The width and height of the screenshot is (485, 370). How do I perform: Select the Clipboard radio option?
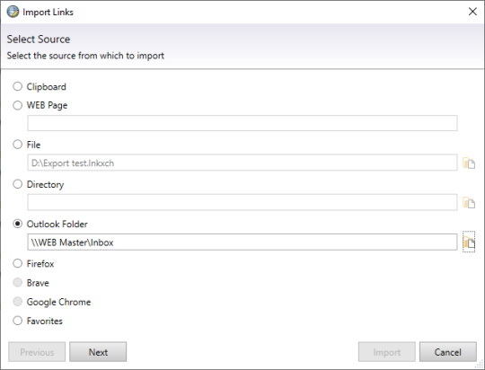(18, 86)
